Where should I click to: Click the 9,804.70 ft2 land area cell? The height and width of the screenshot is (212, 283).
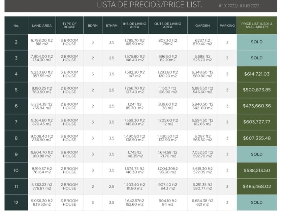[x=42, y=154]
